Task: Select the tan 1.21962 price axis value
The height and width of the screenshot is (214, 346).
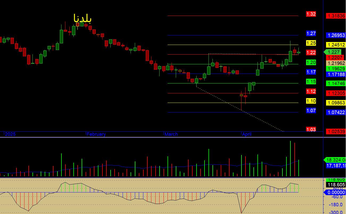Action: 336,63
